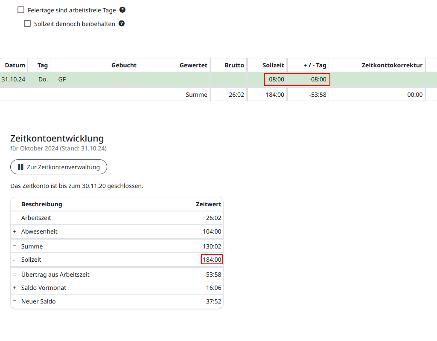Tick the Sollzeit dennoch beibehalten checkbox
This screenshot has height=341, width=437.
27,24
